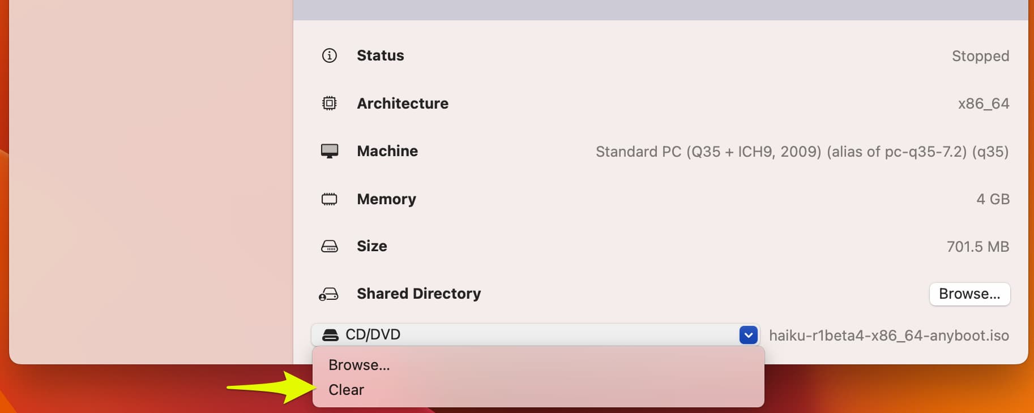Click the Size disk drive icon
Screen dimensions: 1034x413
[x=330, y=247]
